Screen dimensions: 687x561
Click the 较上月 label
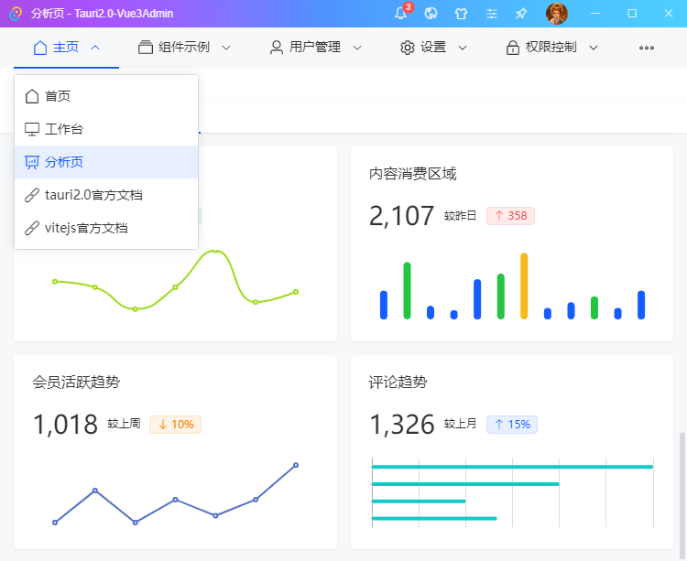tap(460, 424)
